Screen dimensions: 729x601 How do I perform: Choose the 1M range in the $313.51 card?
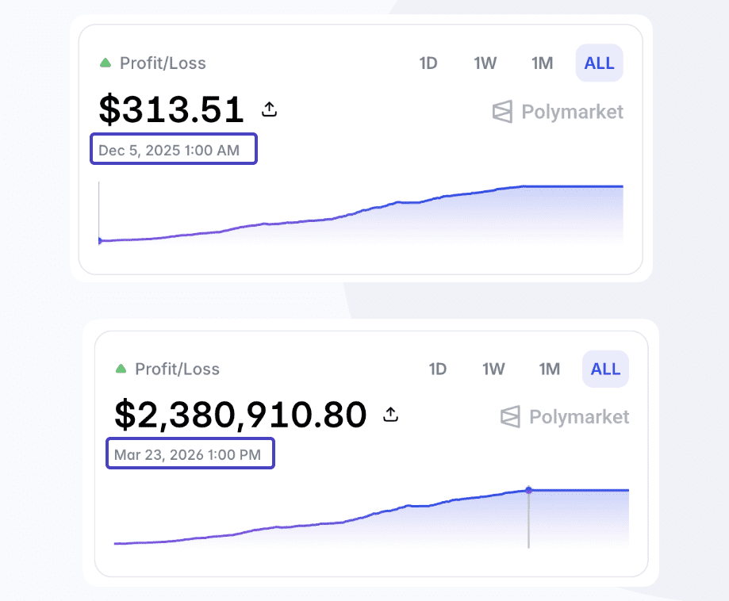point(542,63)
